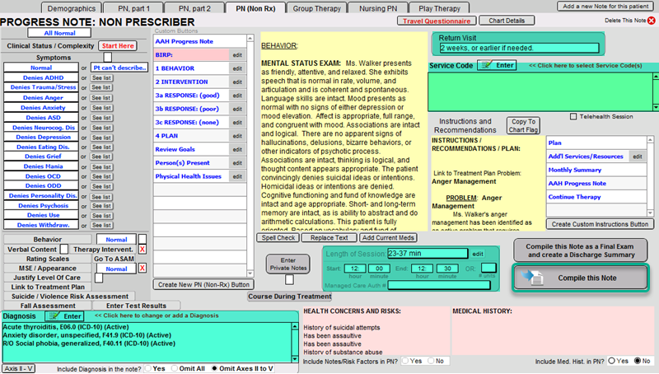The height and width of the screenshot is (374, 659).
Task: Select Continue Therapy instruction
Action: 596,197
